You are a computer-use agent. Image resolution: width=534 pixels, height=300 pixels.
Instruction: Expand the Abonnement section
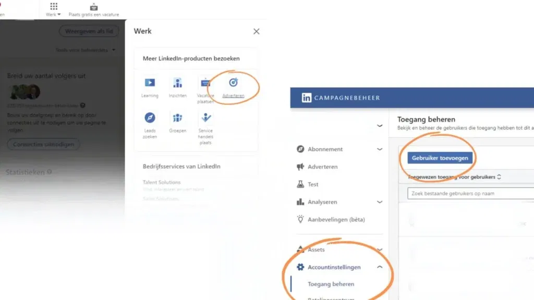pyautogui.click(x=380, y=149)
